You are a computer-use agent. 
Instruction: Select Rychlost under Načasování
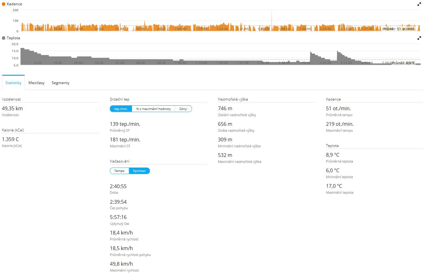[x=139, y=171]
